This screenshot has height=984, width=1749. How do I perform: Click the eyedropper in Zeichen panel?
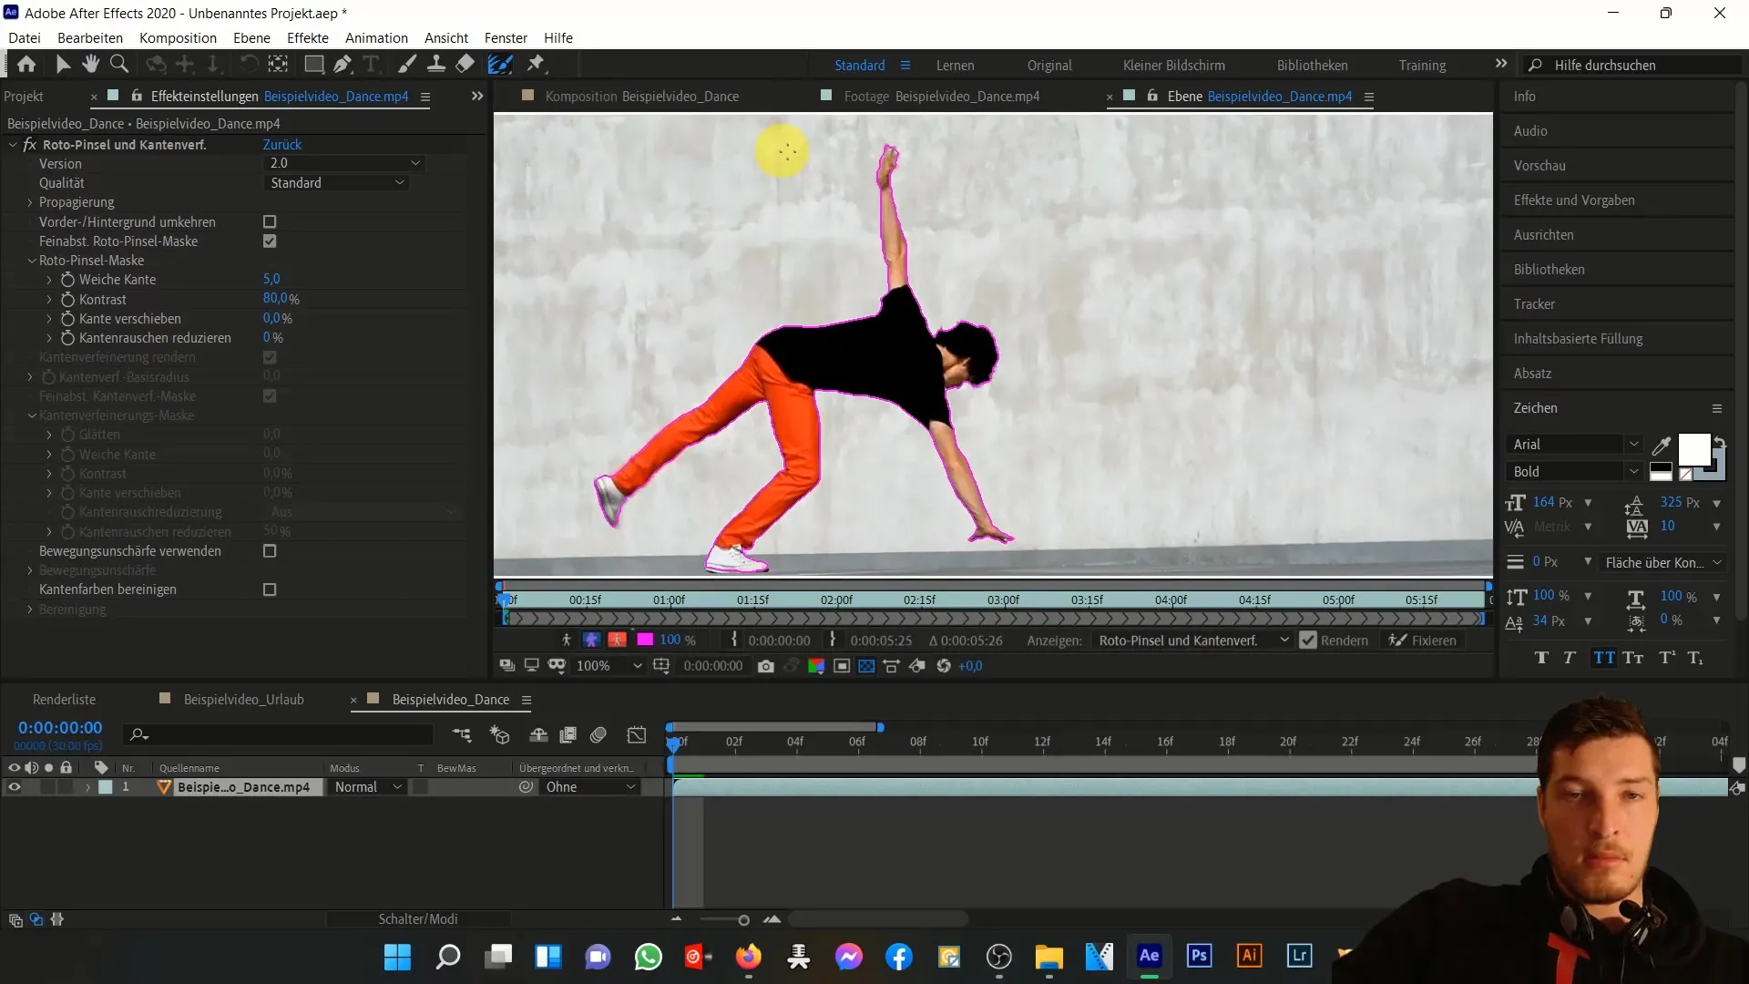(x=1662, y=446)
